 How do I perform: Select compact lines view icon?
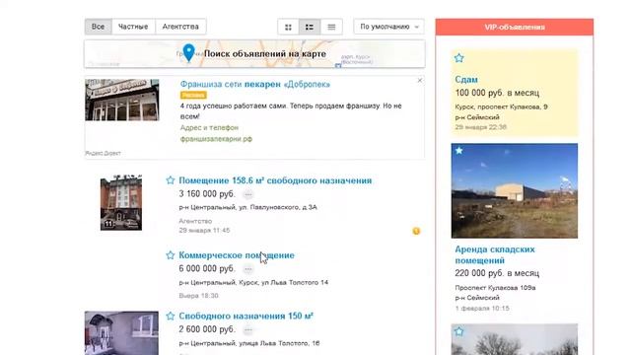click(331, 27)
